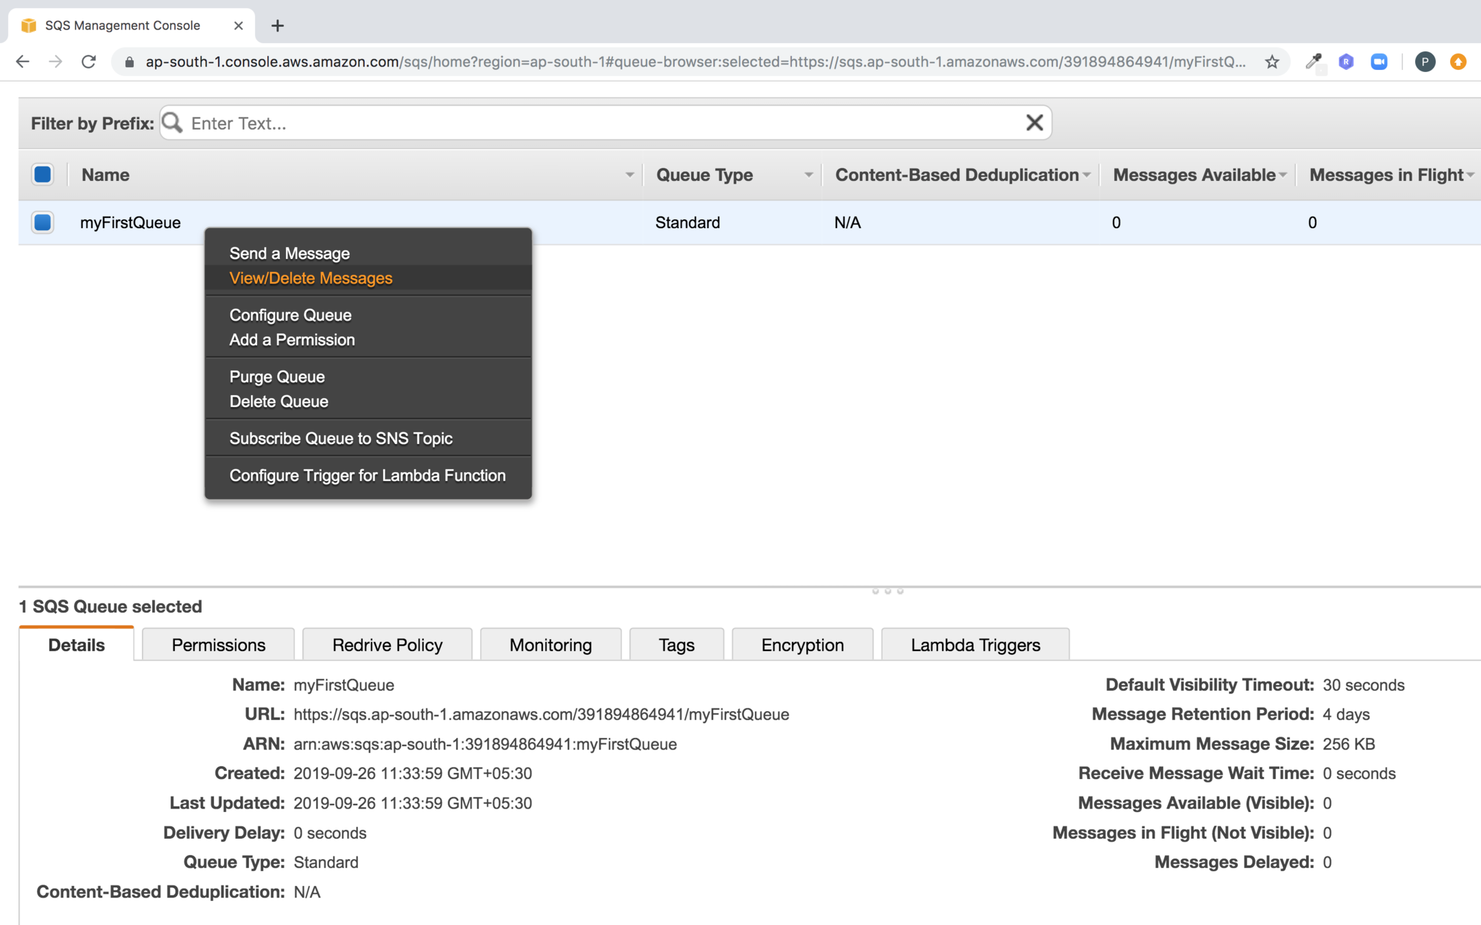Click the eyedropper extension icon

pos(1313,62)
